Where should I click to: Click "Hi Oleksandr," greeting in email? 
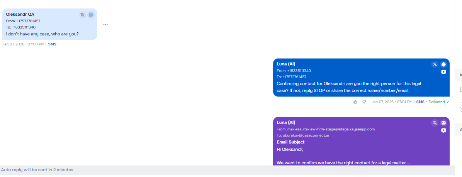tap(290, 149)
